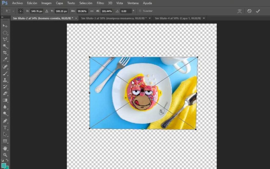Select the Blur tool

coord(5,107)
